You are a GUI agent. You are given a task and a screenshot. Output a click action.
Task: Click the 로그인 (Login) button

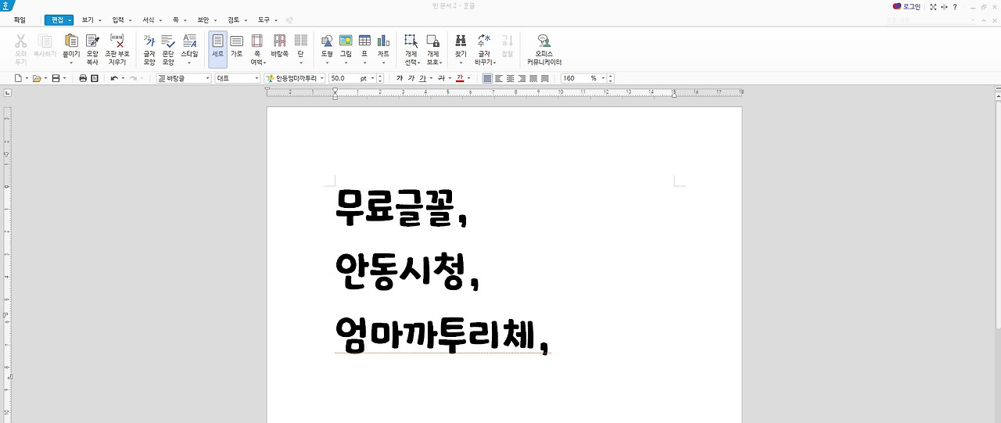point(907,6)
